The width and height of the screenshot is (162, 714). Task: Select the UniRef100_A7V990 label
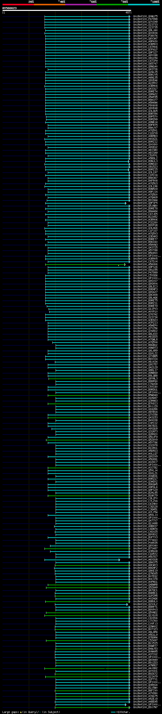(x=145, y=693)
